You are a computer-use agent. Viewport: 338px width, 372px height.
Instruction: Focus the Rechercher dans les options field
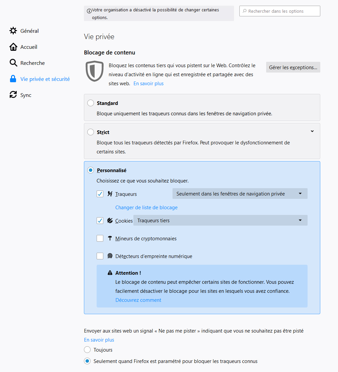click(279, 11)
